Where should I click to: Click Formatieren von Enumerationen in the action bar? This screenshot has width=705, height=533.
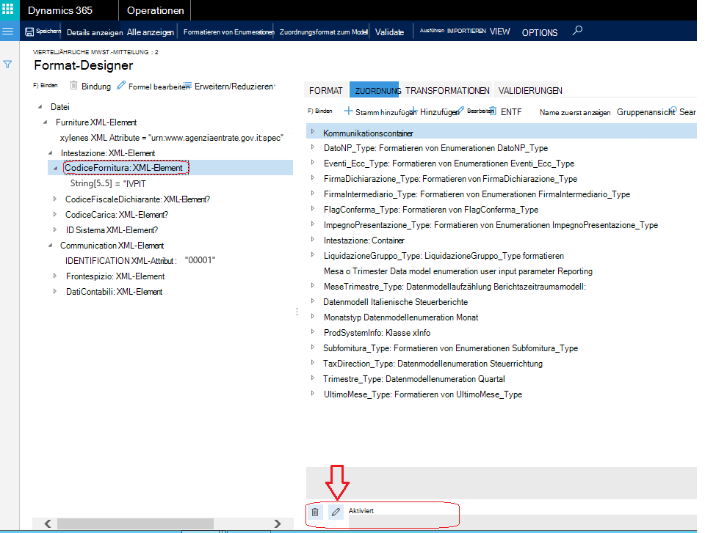229,32
